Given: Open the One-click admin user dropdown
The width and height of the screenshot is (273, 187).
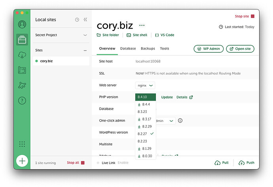Looking at the screenshot, I should click(165, 120).
